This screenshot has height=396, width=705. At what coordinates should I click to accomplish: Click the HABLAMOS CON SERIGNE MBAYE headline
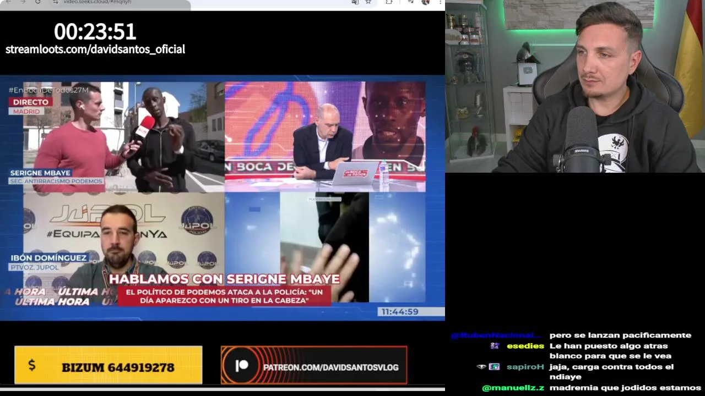[224, 279]
